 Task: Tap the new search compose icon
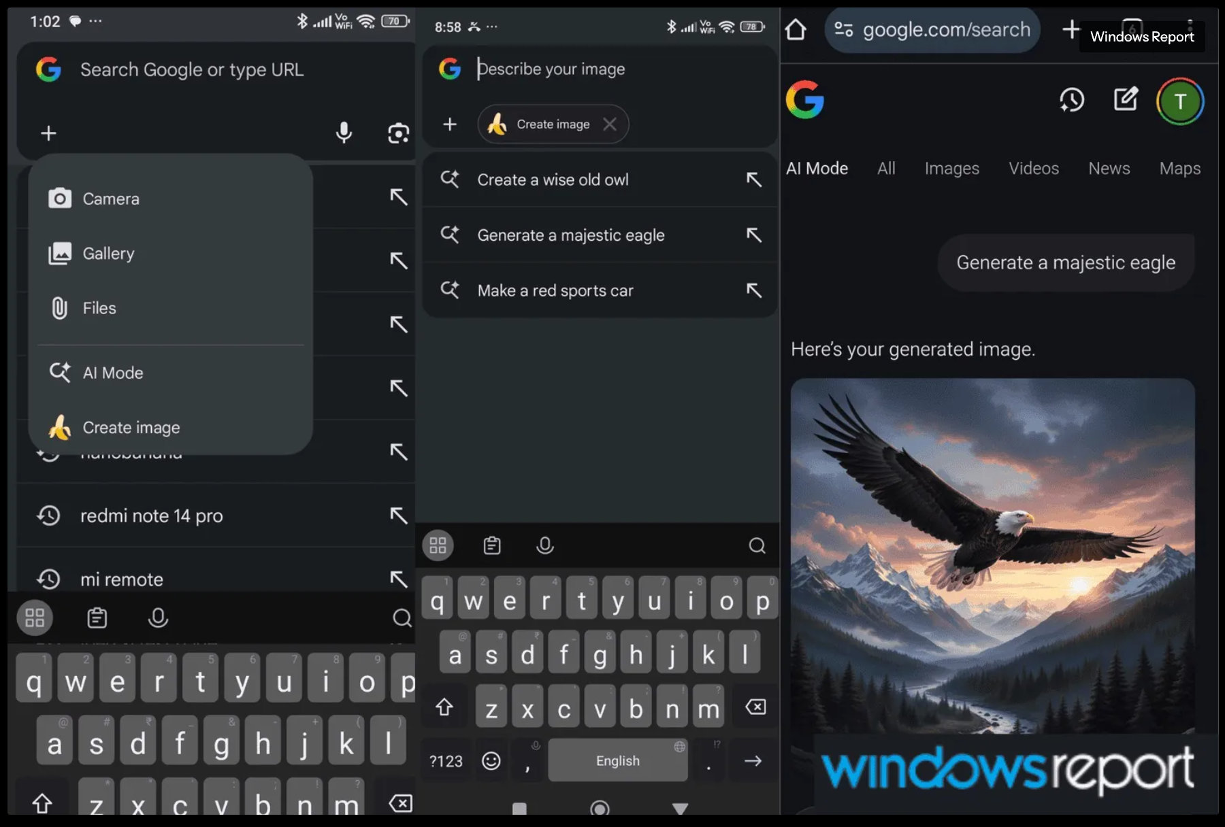tap(1125, 100)
